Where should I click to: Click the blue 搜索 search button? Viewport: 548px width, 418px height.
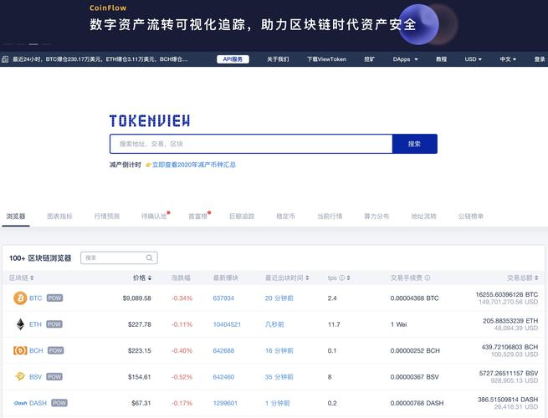coord(414,144)
